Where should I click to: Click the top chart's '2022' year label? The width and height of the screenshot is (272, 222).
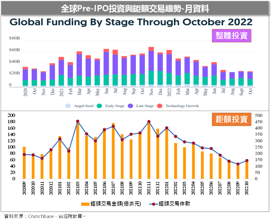pos(169,92)
